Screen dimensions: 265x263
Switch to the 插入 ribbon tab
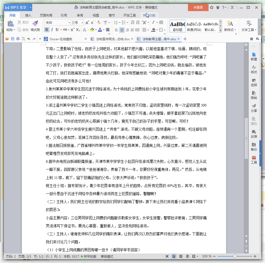(28, 15)
